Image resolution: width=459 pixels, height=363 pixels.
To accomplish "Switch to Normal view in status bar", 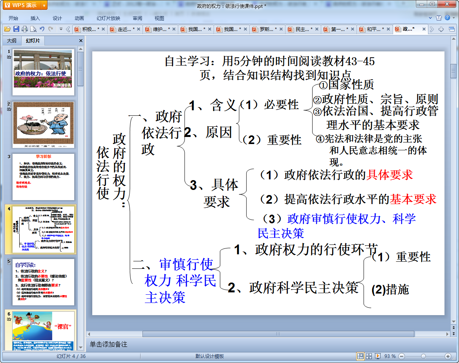I will tap(360, 356).
